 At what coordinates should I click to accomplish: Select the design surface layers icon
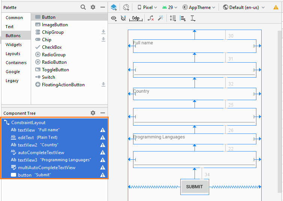[x=114, y=7]
